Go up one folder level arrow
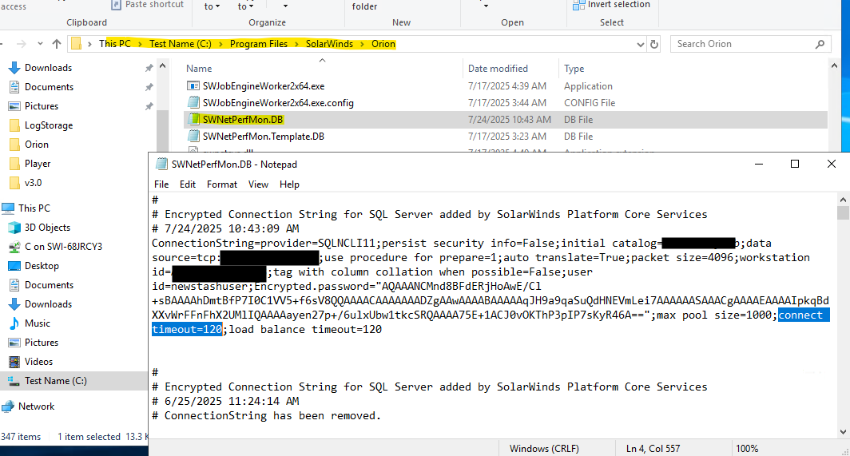 click(57, 44)
